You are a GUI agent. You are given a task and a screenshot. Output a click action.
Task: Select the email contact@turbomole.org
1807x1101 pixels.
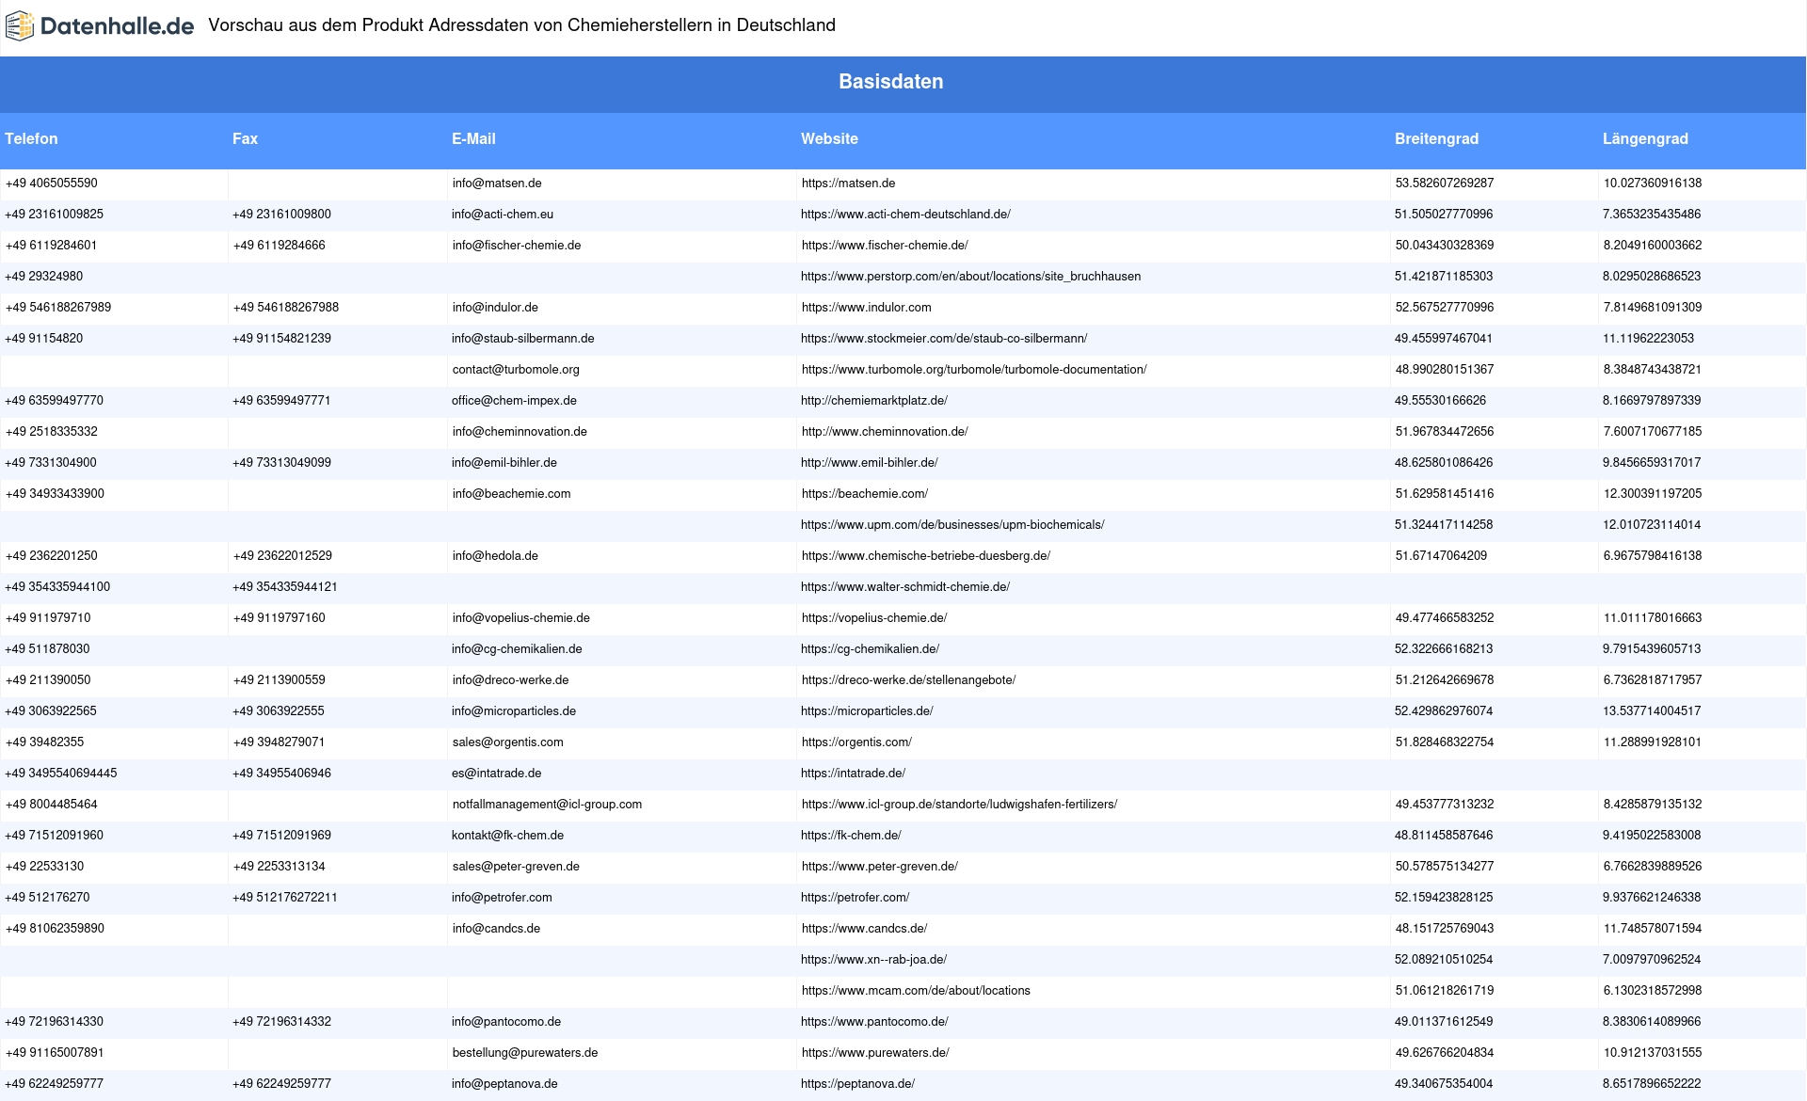(x=516, y=370)
